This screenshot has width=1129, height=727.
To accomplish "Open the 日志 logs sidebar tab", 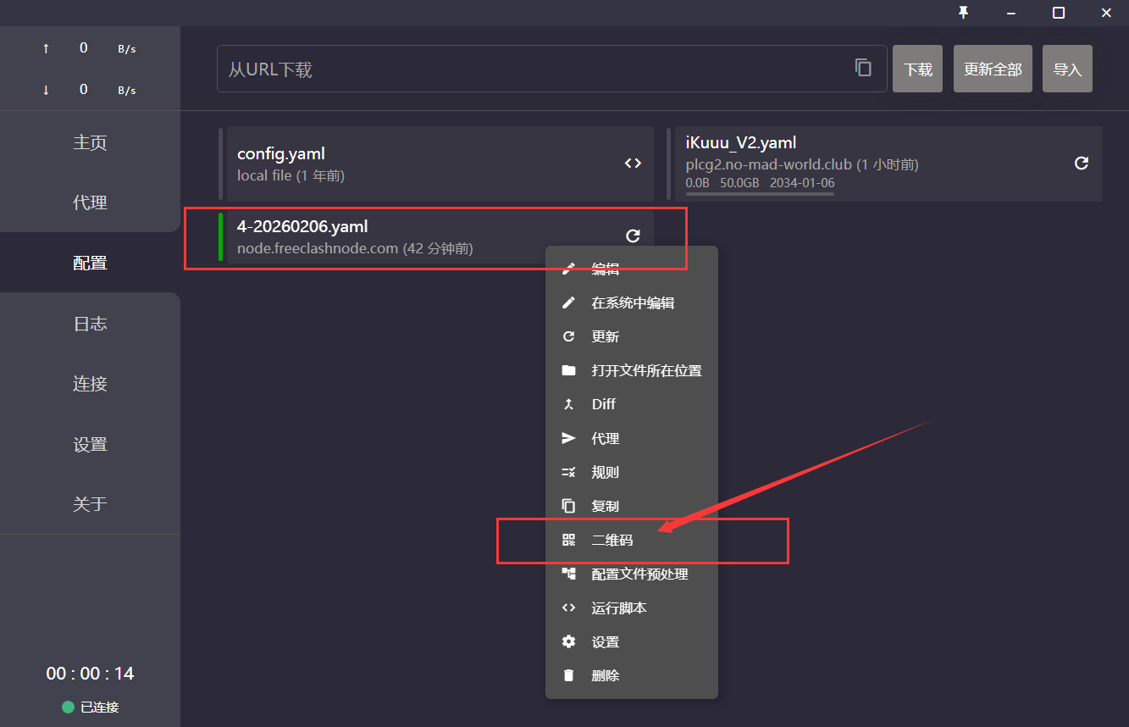I will click(x=90, y=324).
